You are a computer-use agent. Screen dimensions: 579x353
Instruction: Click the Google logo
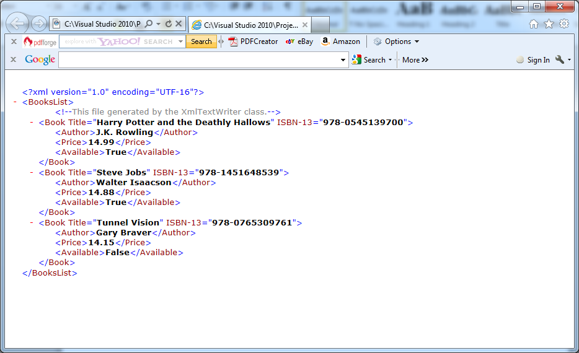(x=40, y=59)
